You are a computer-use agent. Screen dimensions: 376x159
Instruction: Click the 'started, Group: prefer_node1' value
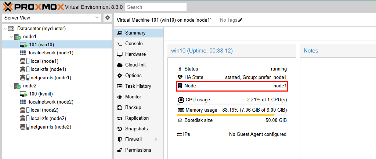click(x=256, y=77)
